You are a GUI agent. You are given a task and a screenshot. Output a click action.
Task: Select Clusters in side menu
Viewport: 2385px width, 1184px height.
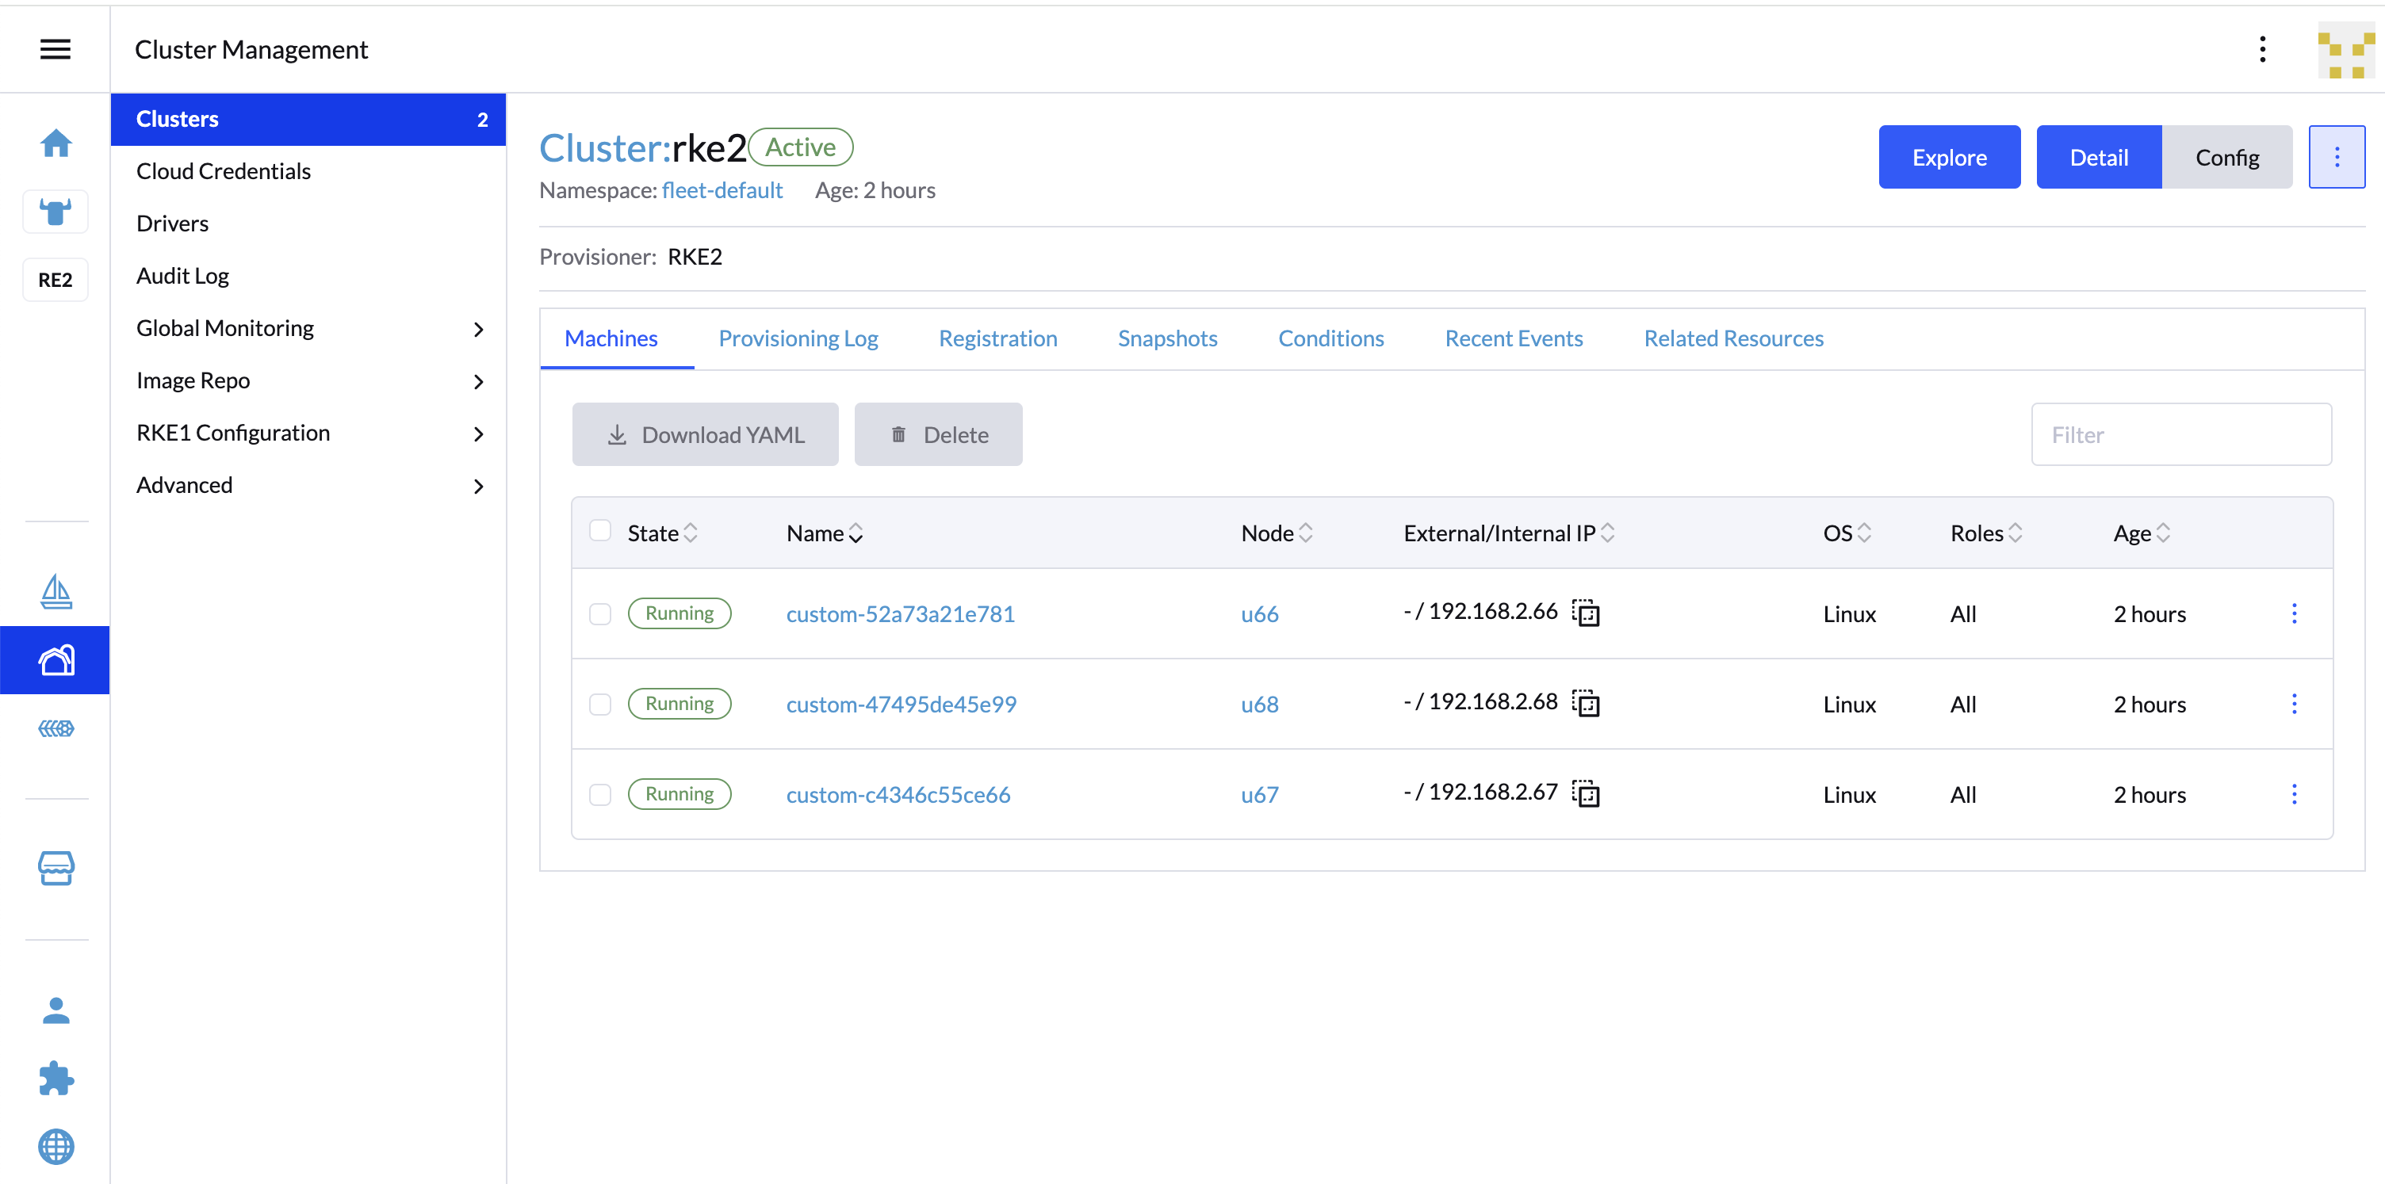(x=308, y=120)
